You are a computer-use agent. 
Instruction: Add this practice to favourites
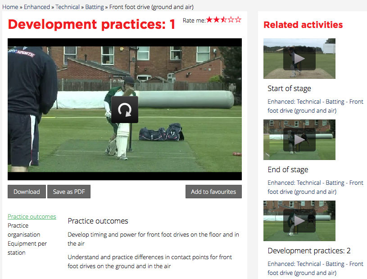(213, 192)
